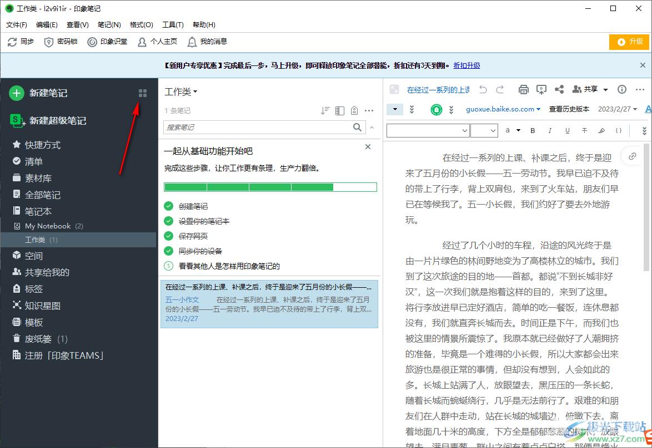This screenshot has width=652, height=448.
Task: Click the 同步 sync toolbar button
Action: point(21,42)
